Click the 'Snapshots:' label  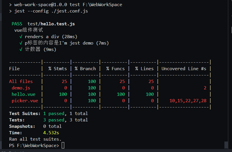coord(22,126)
